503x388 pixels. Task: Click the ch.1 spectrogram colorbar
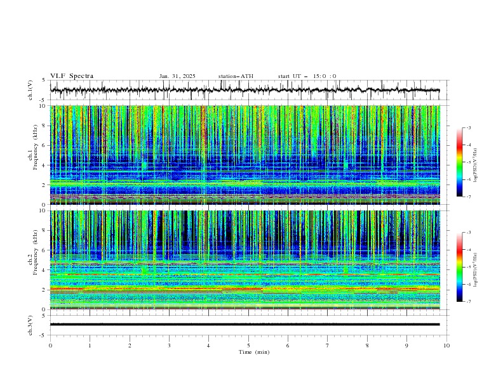point(460,162)
